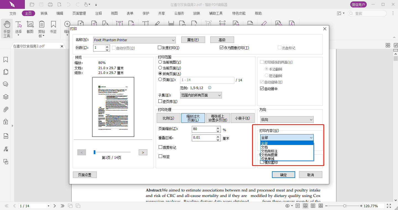The image size is (398, 210).
Task: Open the page thumbnails panel
Action: pyautogui.click(x=6, y=72)
